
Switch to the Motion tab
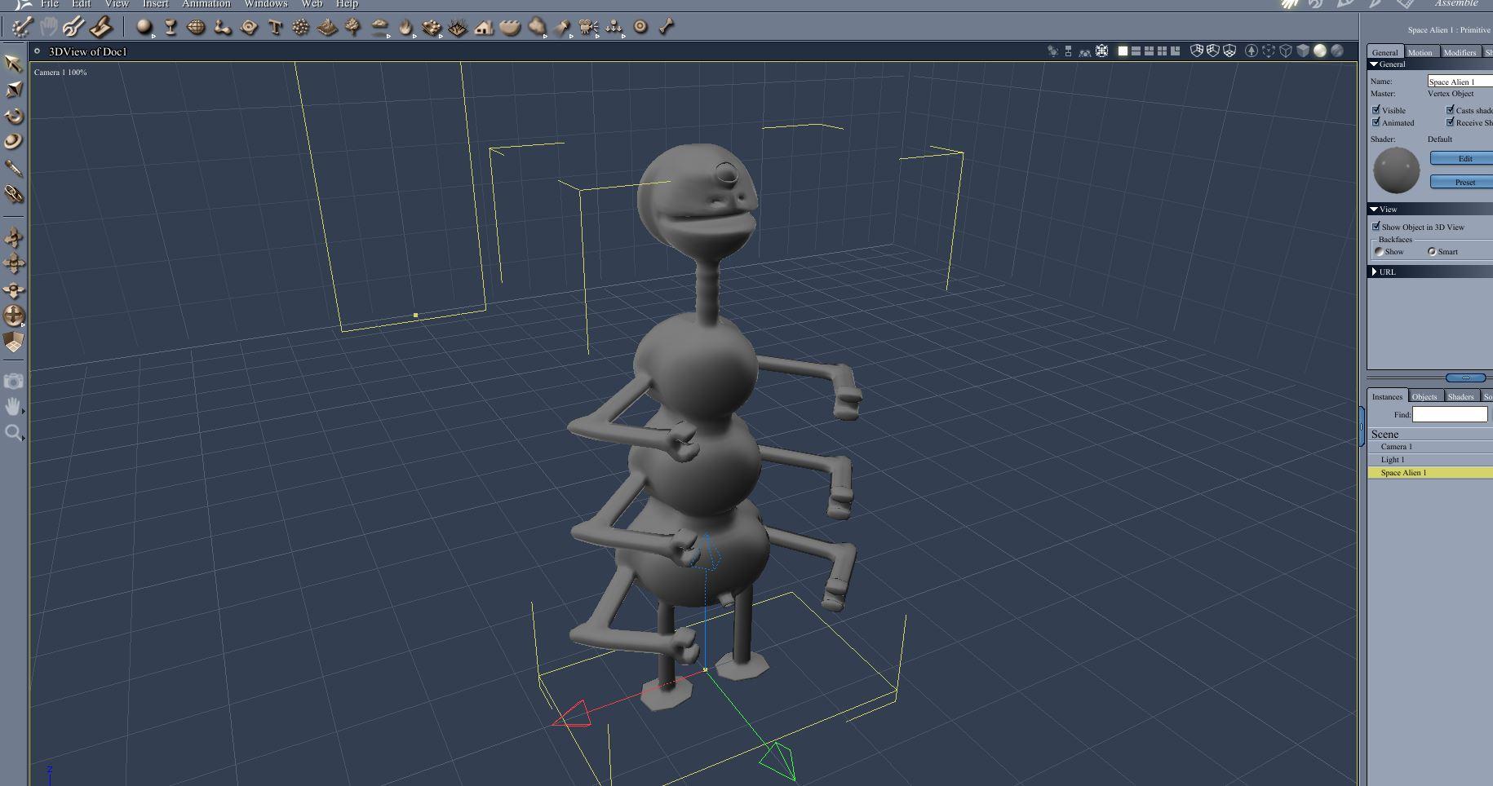(x=1420, y=52)
